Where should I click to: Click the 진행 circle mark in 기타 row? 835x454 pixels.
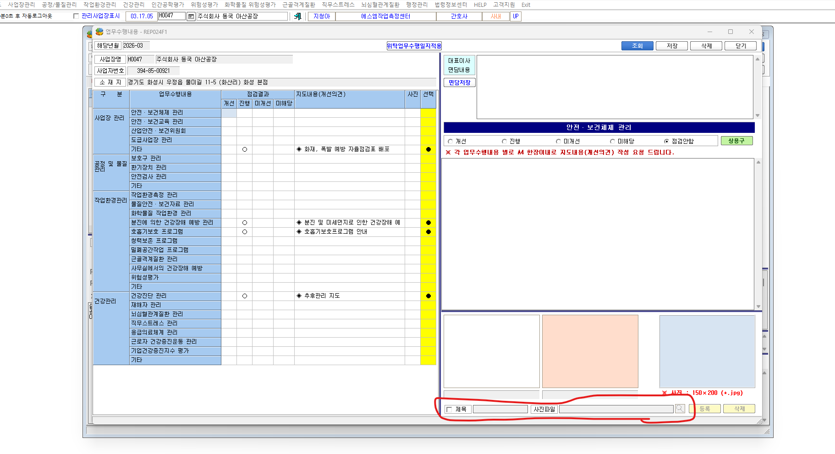[245, 149]
